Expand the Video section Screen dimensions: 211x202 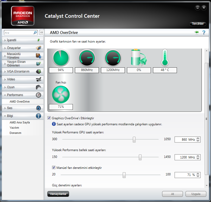pyautogui.click(x=5, y=79)
